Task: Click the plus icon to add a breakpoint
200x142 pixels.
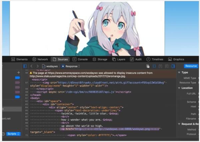Action: click(x=19, y=73)
